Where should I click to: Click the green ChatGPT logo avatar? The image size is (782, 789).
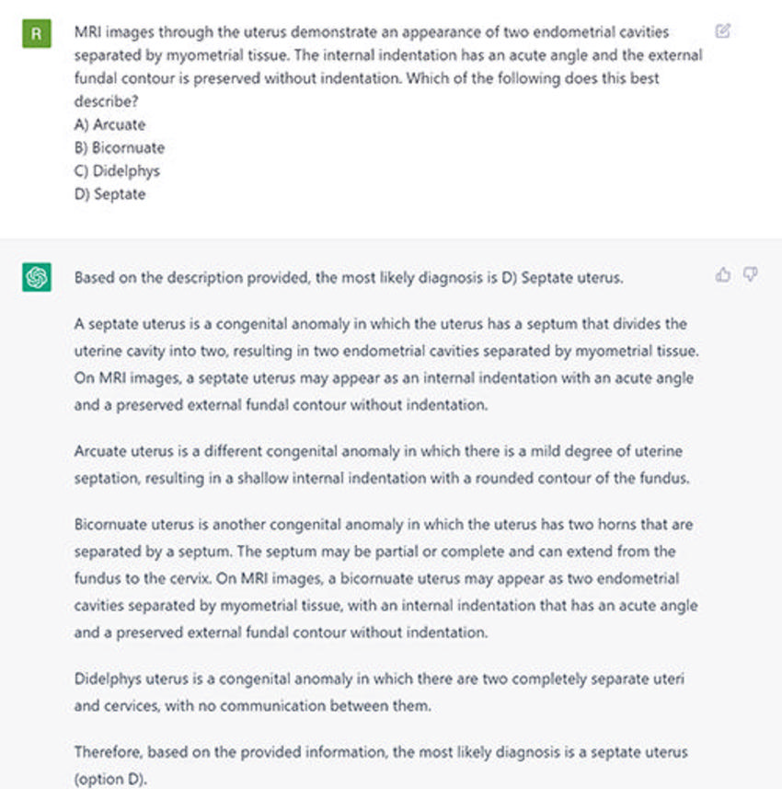[36, 276]
